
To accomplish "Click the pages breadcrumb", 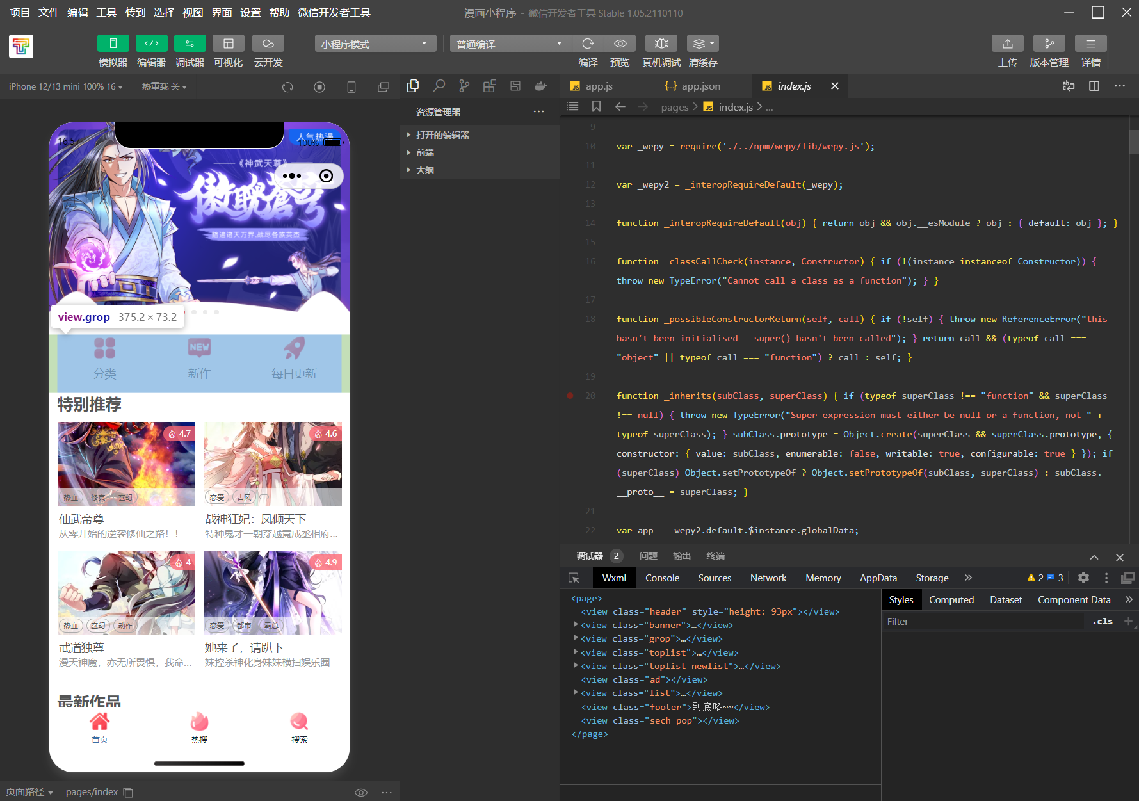I will 675,107.
